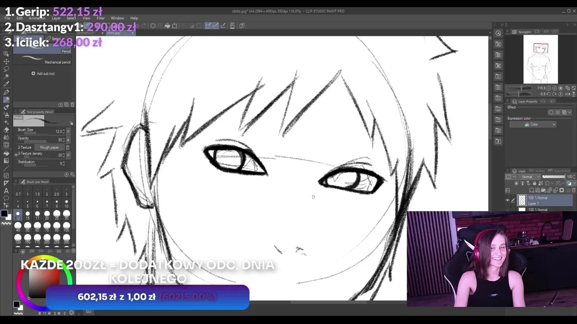Reset canvas rotation in Navigator
Viewport: 577px width, 324px height.
(560, 94)
